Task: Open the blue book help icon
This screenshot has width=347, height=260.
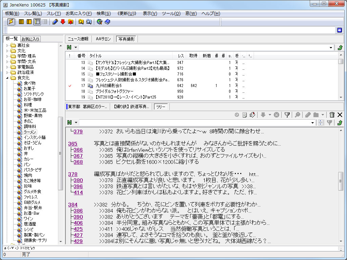Action: click(107, 22)
